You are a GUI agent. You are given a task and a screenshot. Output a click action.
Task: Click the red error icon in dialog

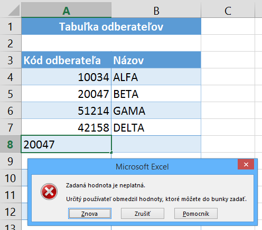[49, 192]
